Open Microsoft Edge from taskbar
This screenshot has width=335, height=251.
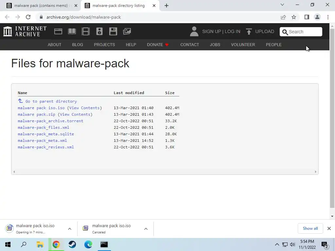(88, 244)
